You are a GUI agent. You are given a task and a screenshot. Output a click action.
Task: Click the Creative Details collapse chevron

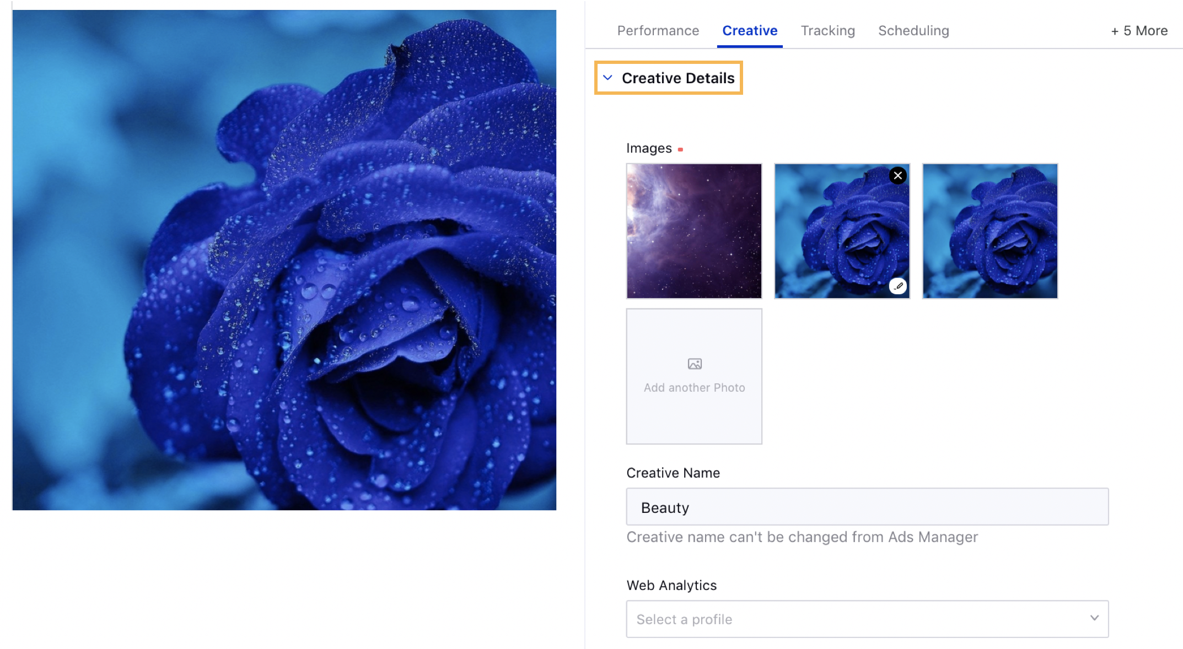(x=606, y=78)
